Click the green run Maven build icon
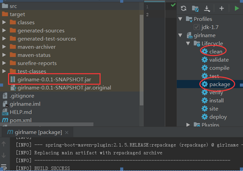The height and width of the screenshot is (171, 243). click(237, 8)
